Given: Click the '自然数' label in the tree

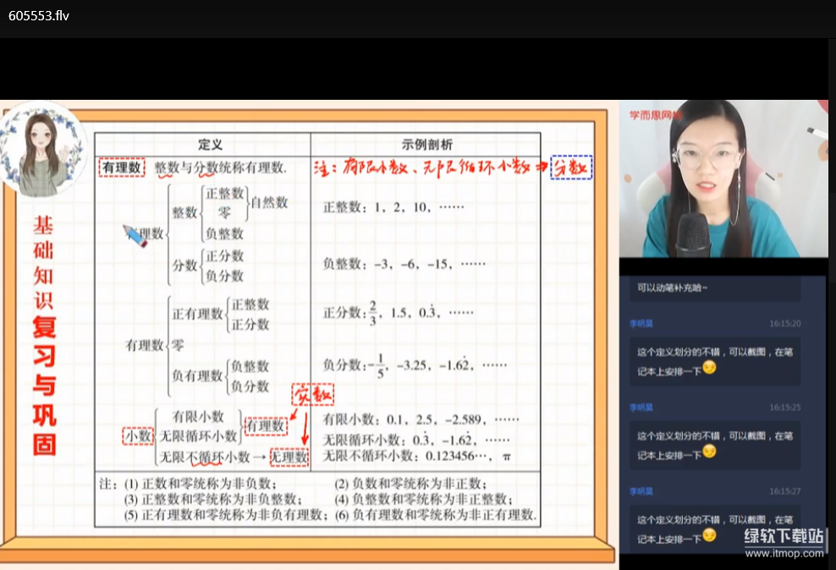Looking at the screenshot, I should (x=269, y=202).
